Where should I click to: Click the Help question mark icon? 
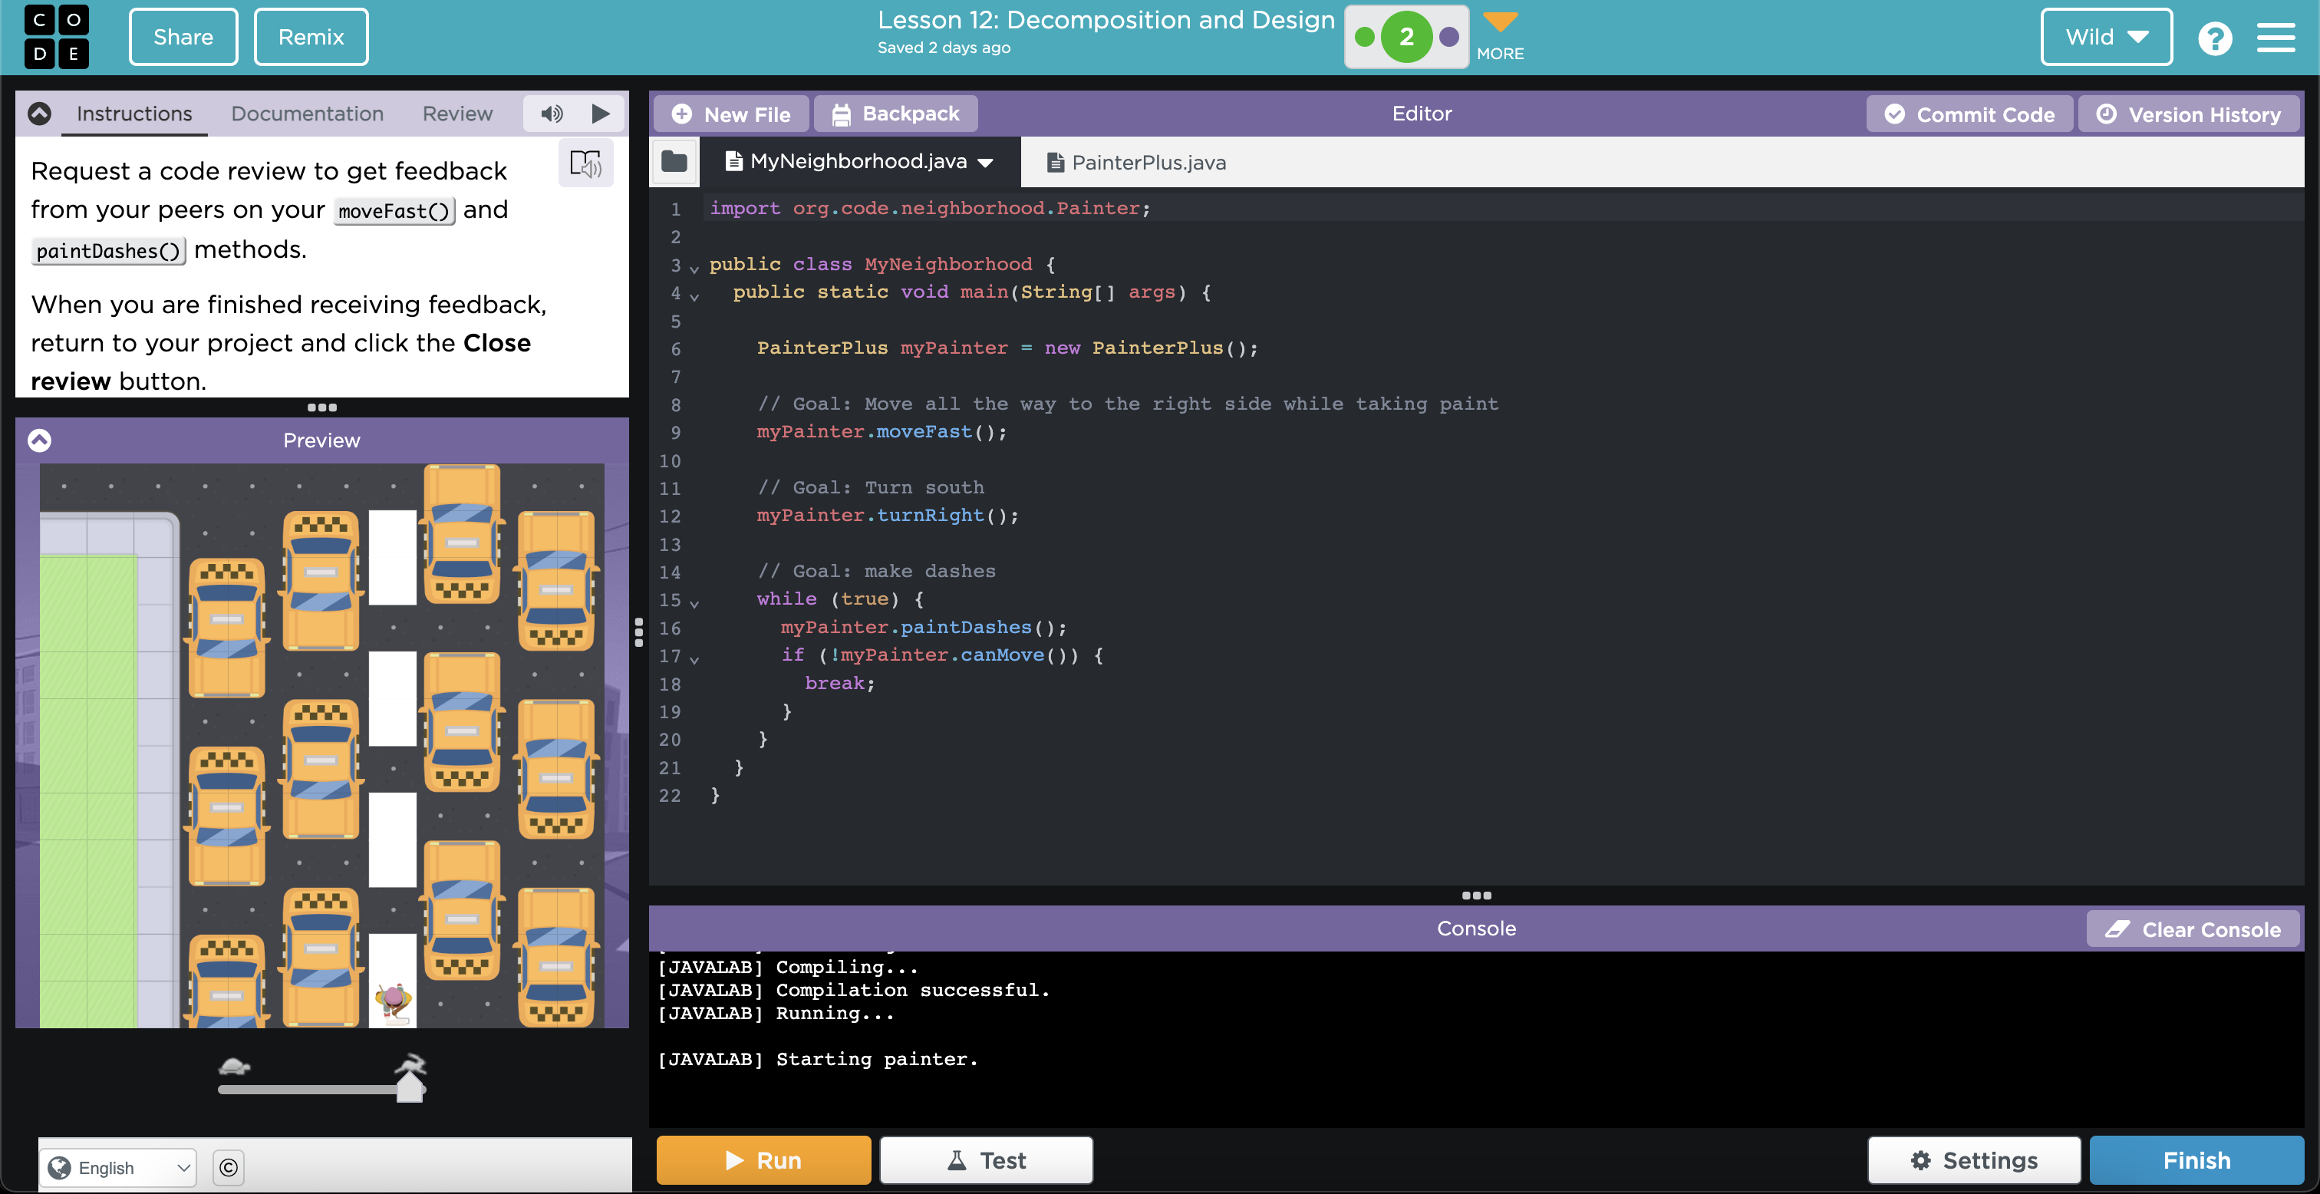click(2215, 38)
